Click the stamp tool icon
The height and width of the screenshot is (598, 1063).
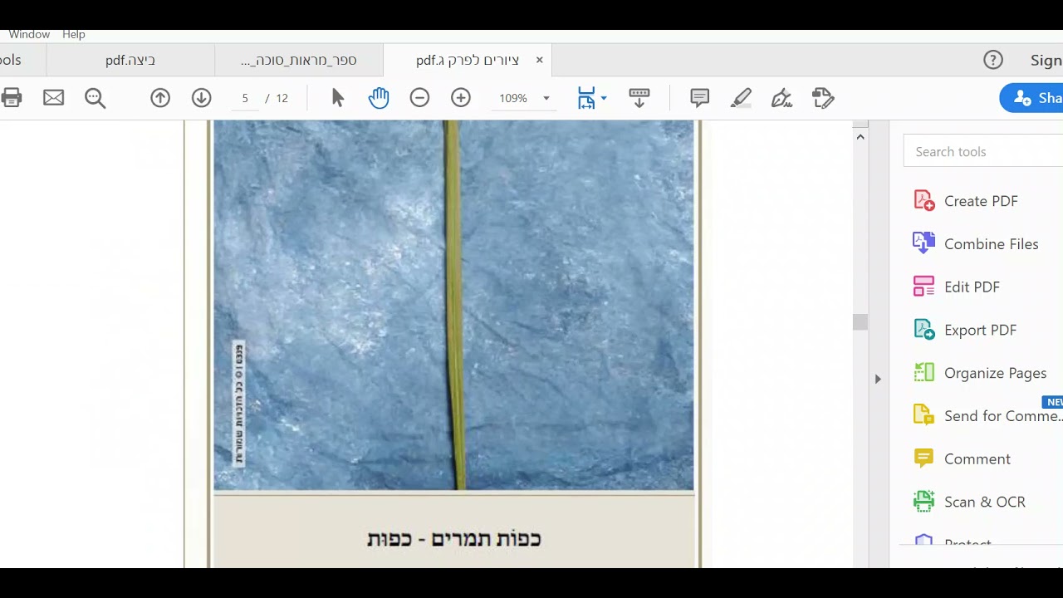click(x=823, y=98)
